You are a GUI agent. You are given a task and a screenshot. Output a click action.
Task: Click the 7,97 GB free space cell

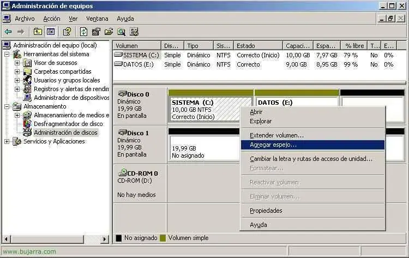(x=327, y=55)
